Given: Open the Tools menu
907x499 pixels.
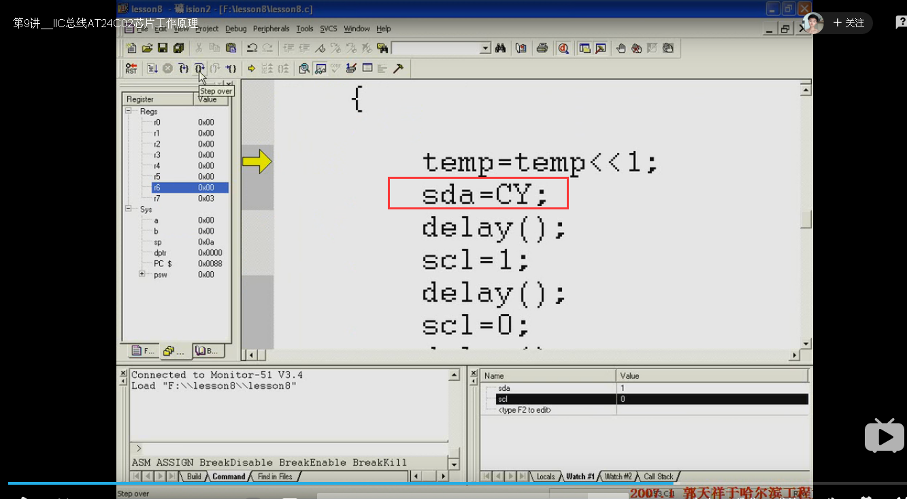Looking at the screenshot, I should click(305, 29).
